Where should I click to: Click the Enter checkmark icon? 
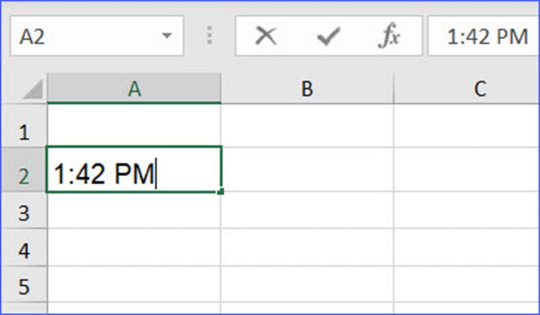click(x=328, y=36)
